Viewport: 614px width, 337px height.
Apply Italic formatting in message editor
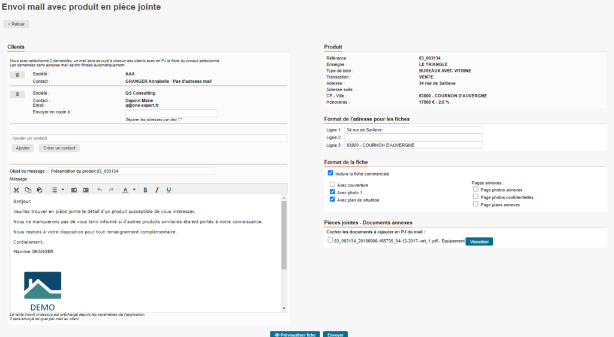[x=156, y=190]
